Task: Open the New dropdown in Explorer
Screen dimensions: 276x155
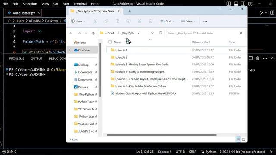Action: tap(78, 21)
